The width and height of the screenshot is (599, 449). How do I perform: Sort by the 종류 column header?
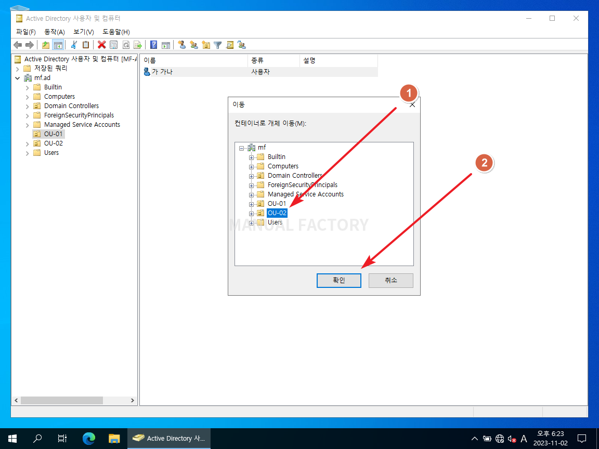274,60
